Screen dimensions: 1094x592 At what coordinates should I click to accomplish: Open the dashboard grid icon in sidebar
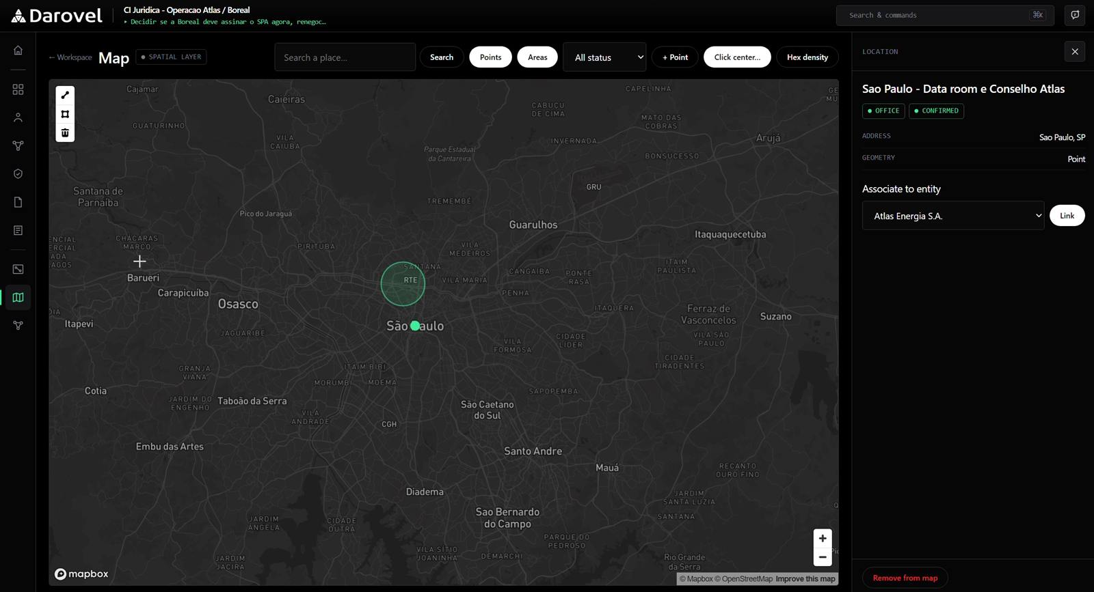(18, 89)
